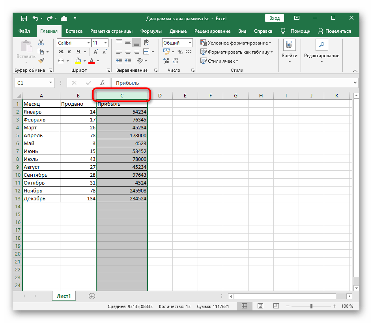Toggle bottom vertical alignment

click(136, 43)
